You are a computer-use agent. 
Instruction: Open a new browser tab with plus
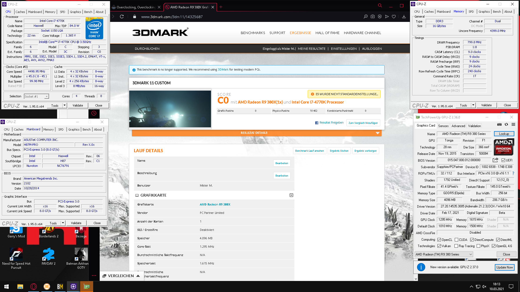221,7
